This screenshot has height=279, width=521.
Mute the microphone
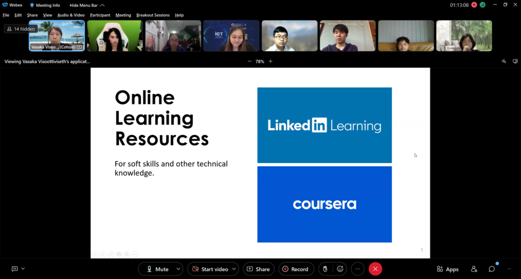click(157, 269)
